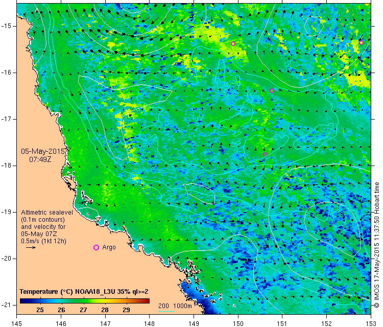The image size is (383, 327).
Task: Click latitude axis label -15
Action: tap(6, 26)
